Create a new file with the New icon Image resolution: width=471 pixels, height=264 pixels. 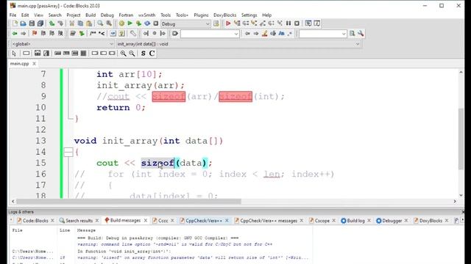point(15,23)
